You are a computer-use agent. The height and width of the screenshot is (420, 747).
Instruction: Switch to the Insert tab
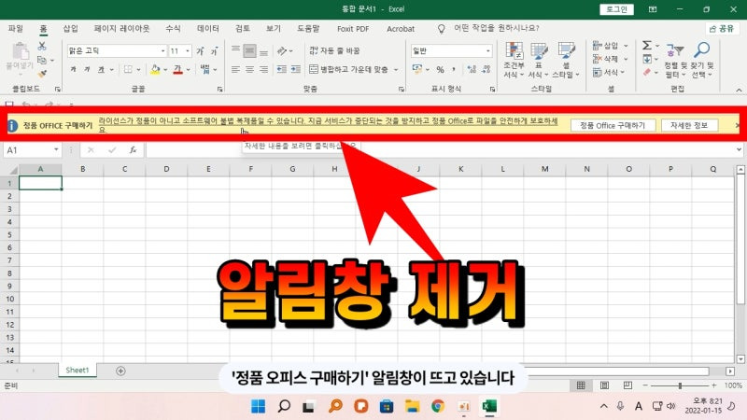(71, 29)
